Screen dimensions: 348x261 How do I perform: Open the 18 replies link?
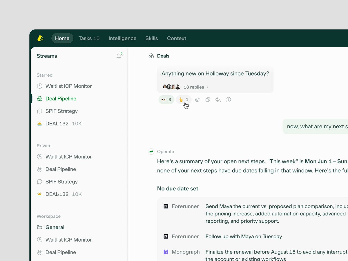click(194, 87)
